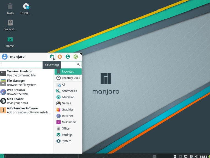Select the Recently Used category

[68, 78]
